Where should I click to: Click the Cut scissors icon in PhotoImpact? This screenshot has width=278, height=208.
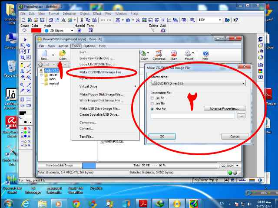(82, 20)
